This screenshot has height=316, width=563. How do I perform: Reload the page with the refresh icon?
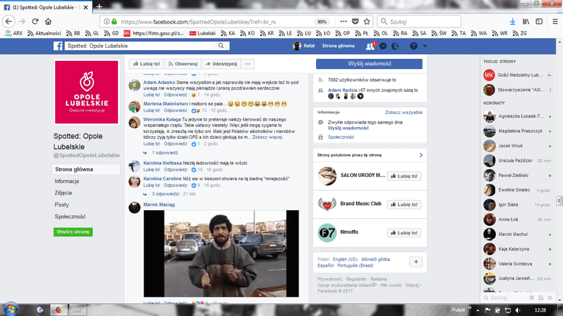click(35, 21)
